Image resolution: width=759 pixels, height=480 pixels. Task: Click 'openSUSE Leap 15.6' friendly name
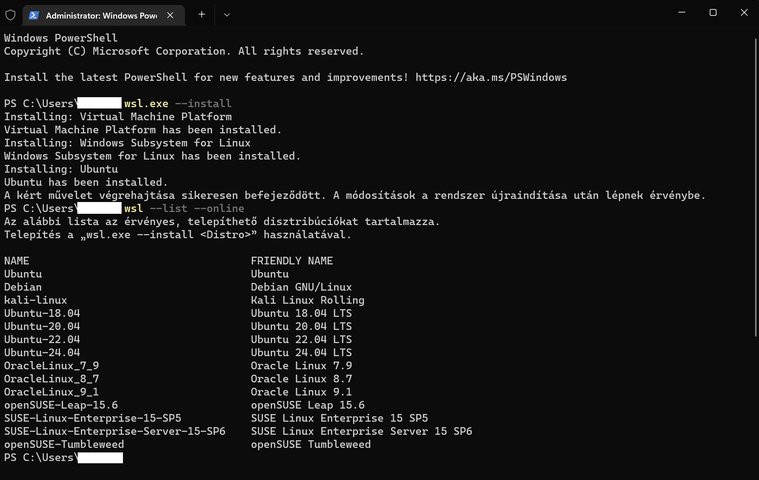[x=308, y=405]
